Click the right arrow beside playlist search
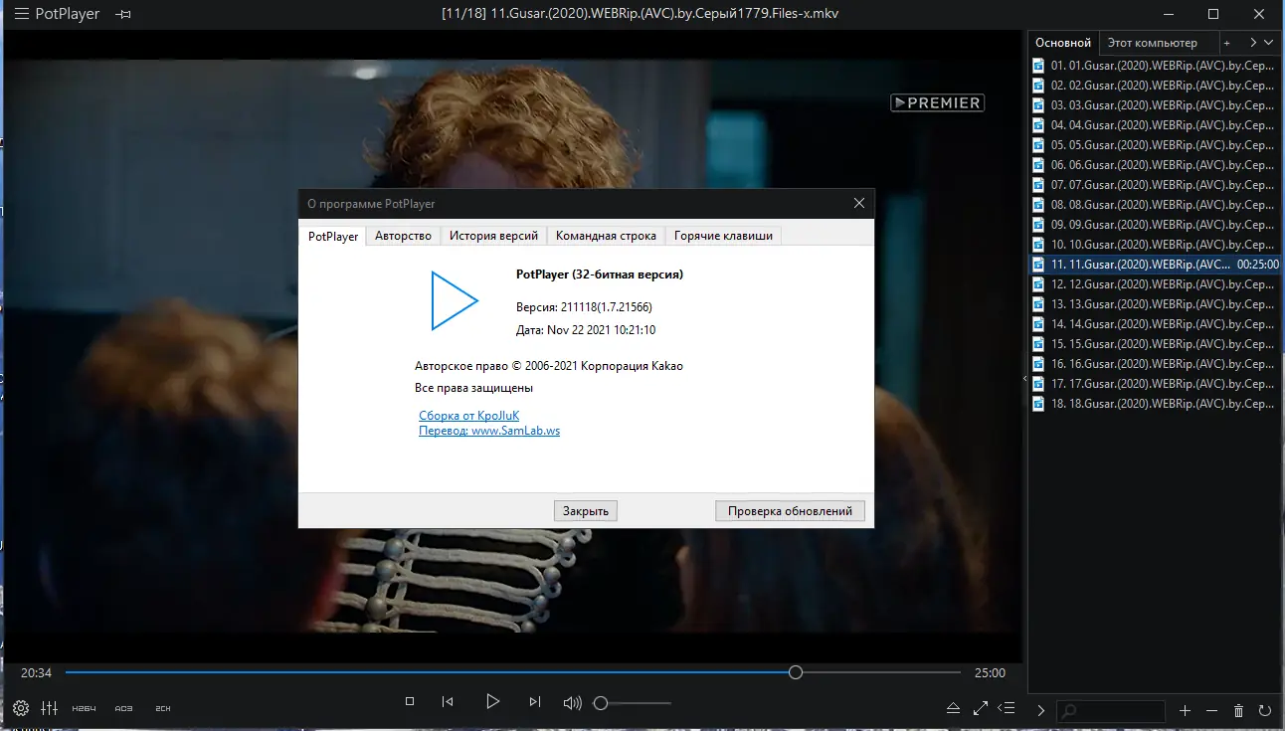 coord(1040,710)
